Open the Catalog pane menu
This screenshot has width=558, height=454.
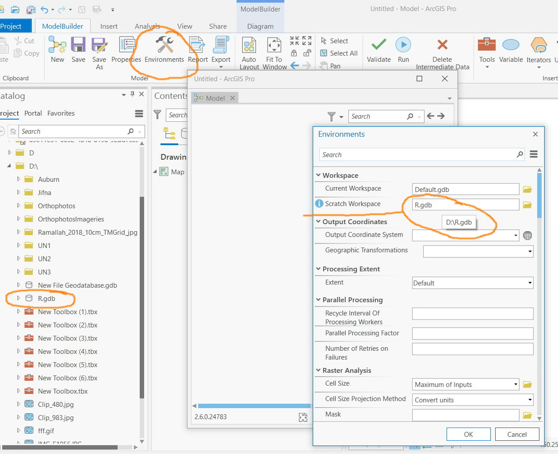pyautogui.click(x=139, y=114)
